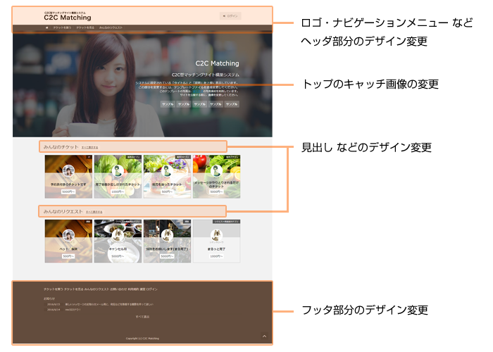
Task: Click the お知らせ heading in the footer
Action: (49, 298)
